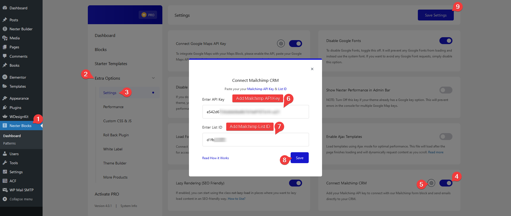
Task: Expand Extra Options chevron
Action: tap(153, 78)
